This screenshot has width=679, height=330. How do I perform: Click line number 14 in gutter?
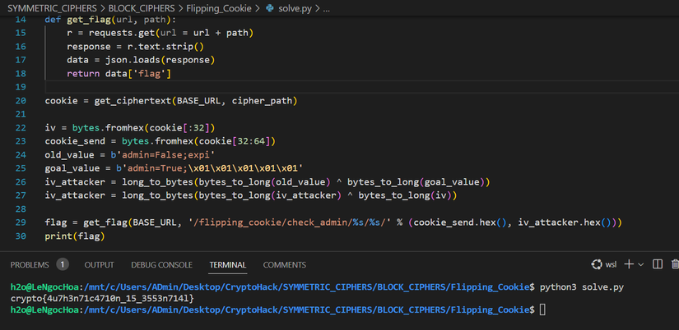tap(20, 20)
